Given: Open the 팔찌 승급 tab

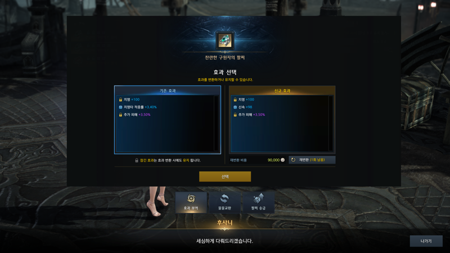Looking at the screenshot, I should point(258,202).
